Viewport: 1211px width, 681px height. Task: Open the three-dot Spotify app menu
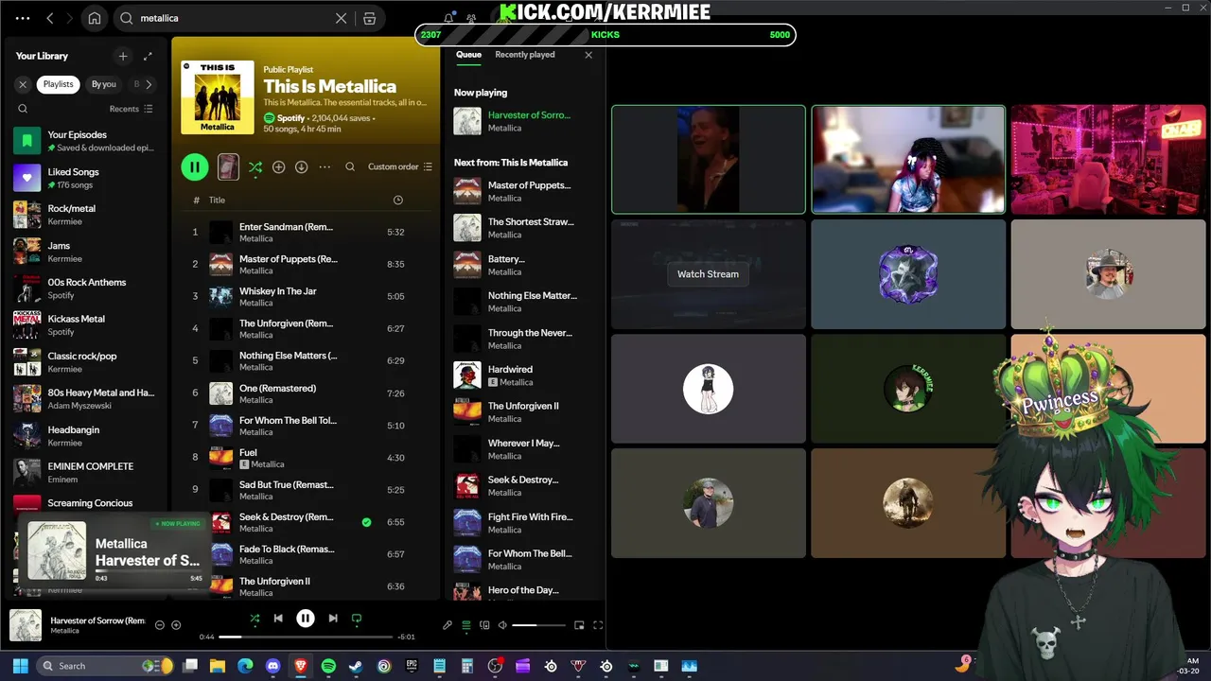tap(23, 18)
